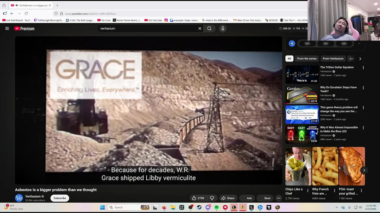Viewport: 380px width, 213px height.
Task: Go to the YouTube Premium home logo
Action: coord(24,28)
